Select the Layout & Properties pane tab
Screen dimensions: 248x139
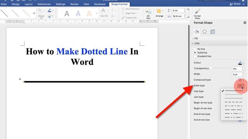click(213, 32)
